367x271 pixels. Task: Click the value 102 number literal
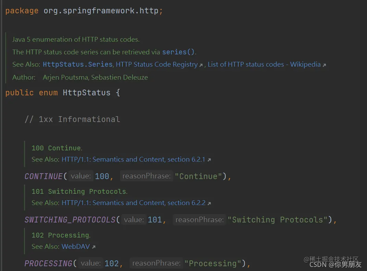(112, 263)
